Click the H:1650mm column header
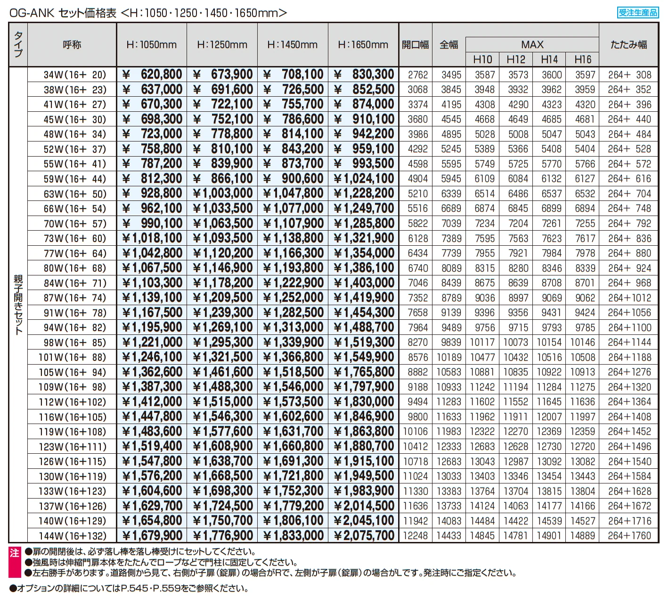 click(x=363, y=45)
